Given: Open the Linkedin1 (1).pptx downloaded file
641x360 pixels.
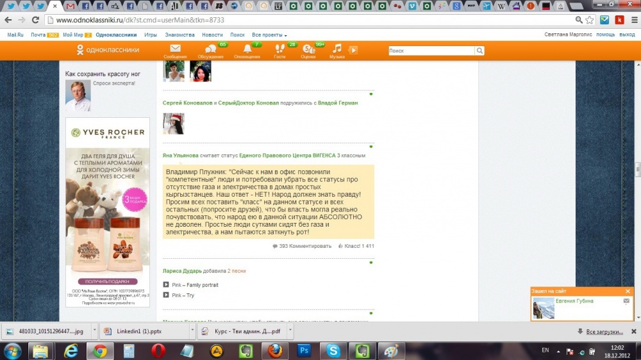Looking at the screenshot, I should click(144, 331).
